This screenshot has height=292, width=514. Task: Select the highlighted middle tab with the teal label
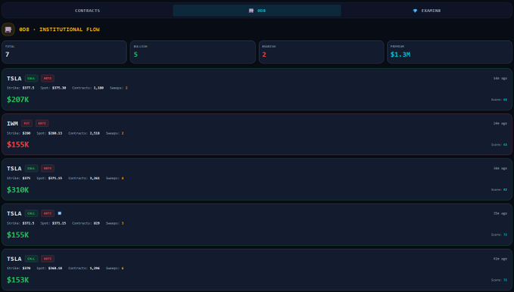(257, 11)
